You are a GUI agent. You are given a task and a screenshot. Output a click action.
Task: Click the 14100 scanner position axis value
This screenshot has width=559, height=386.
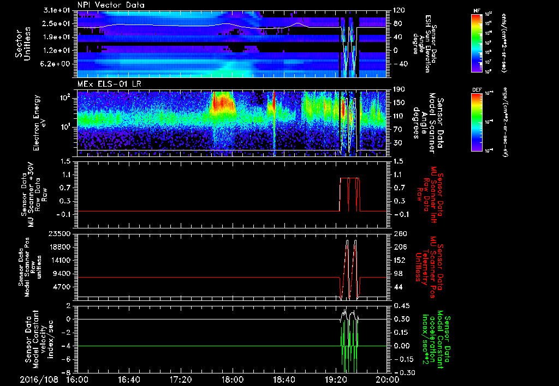pos(60,260)
